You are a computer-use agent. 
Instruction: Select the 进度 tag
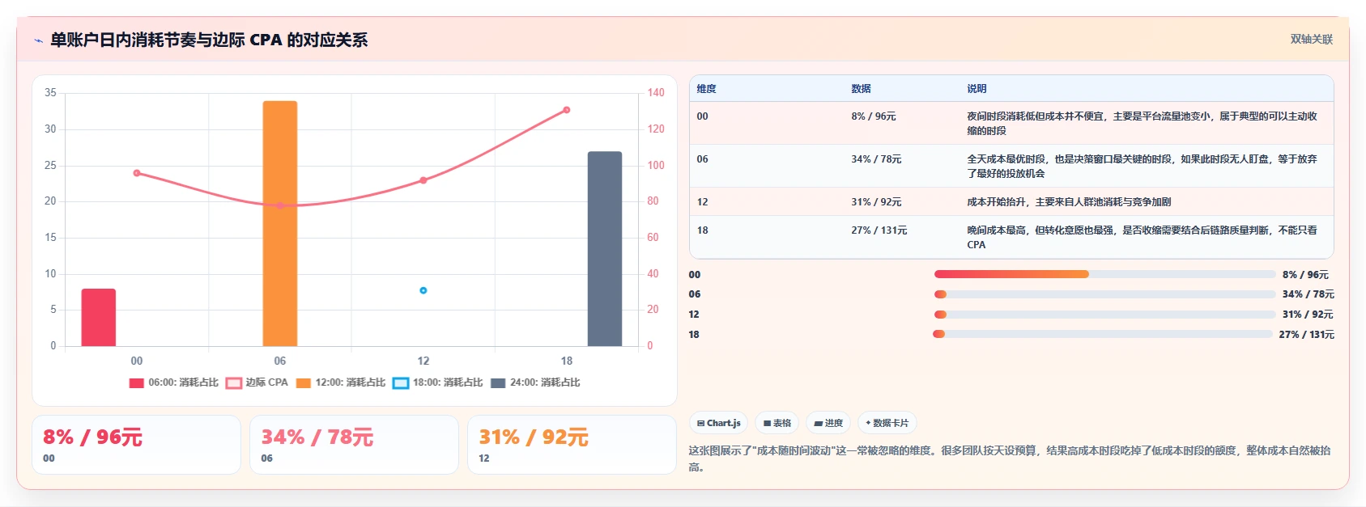coord(828,423)
